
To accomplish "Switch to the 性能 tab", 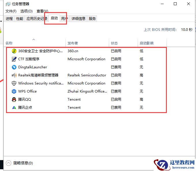I will (20, 19).
